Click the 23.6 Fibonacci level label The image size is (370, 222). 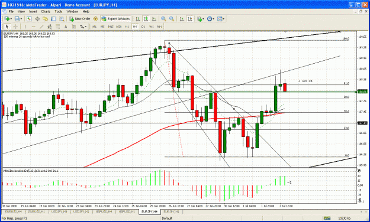[346, 128]
